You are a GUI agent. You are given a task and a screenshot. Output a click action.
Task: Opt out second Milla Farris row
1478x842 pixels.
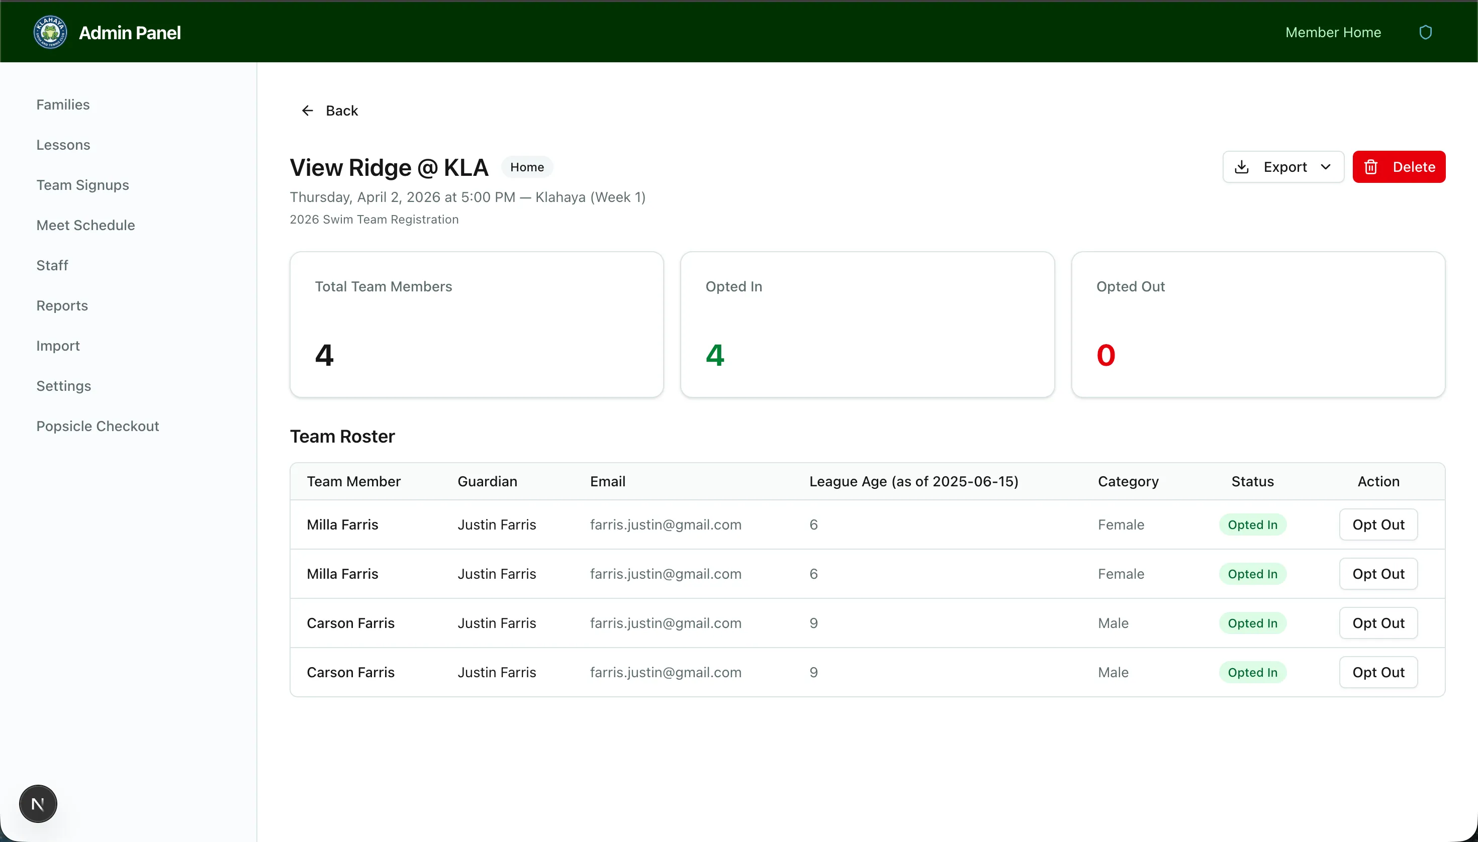pyautogui.click(x=1378, y=574)
